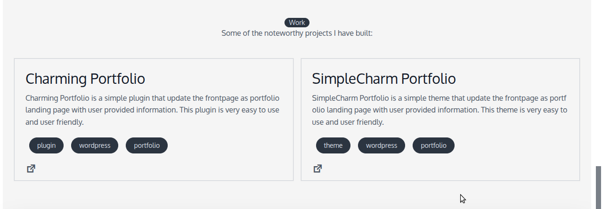
Task: Select wordpress tag in SimpleCharm Portfolio card
Action: point(382,145)
